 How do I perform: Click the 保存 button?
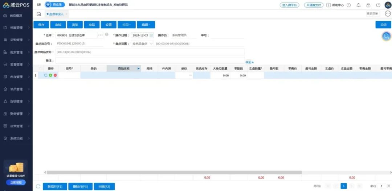[x=41, y=25]
